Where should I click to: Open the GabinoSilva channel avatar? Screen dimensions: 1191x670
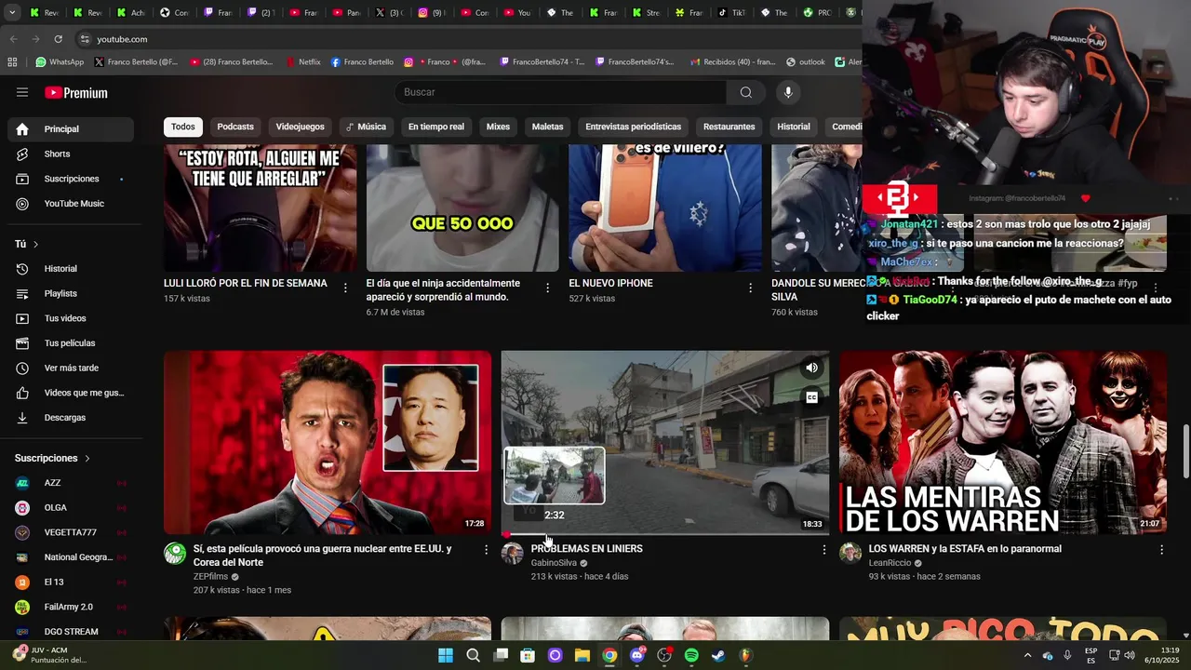(512, 554)
